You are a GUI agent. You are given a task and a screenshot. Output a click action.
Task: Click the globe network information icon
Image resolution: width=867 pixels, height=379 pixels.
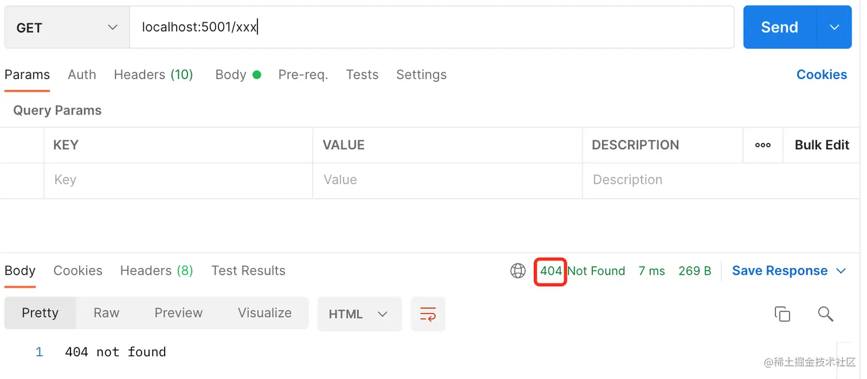point(518,271)
